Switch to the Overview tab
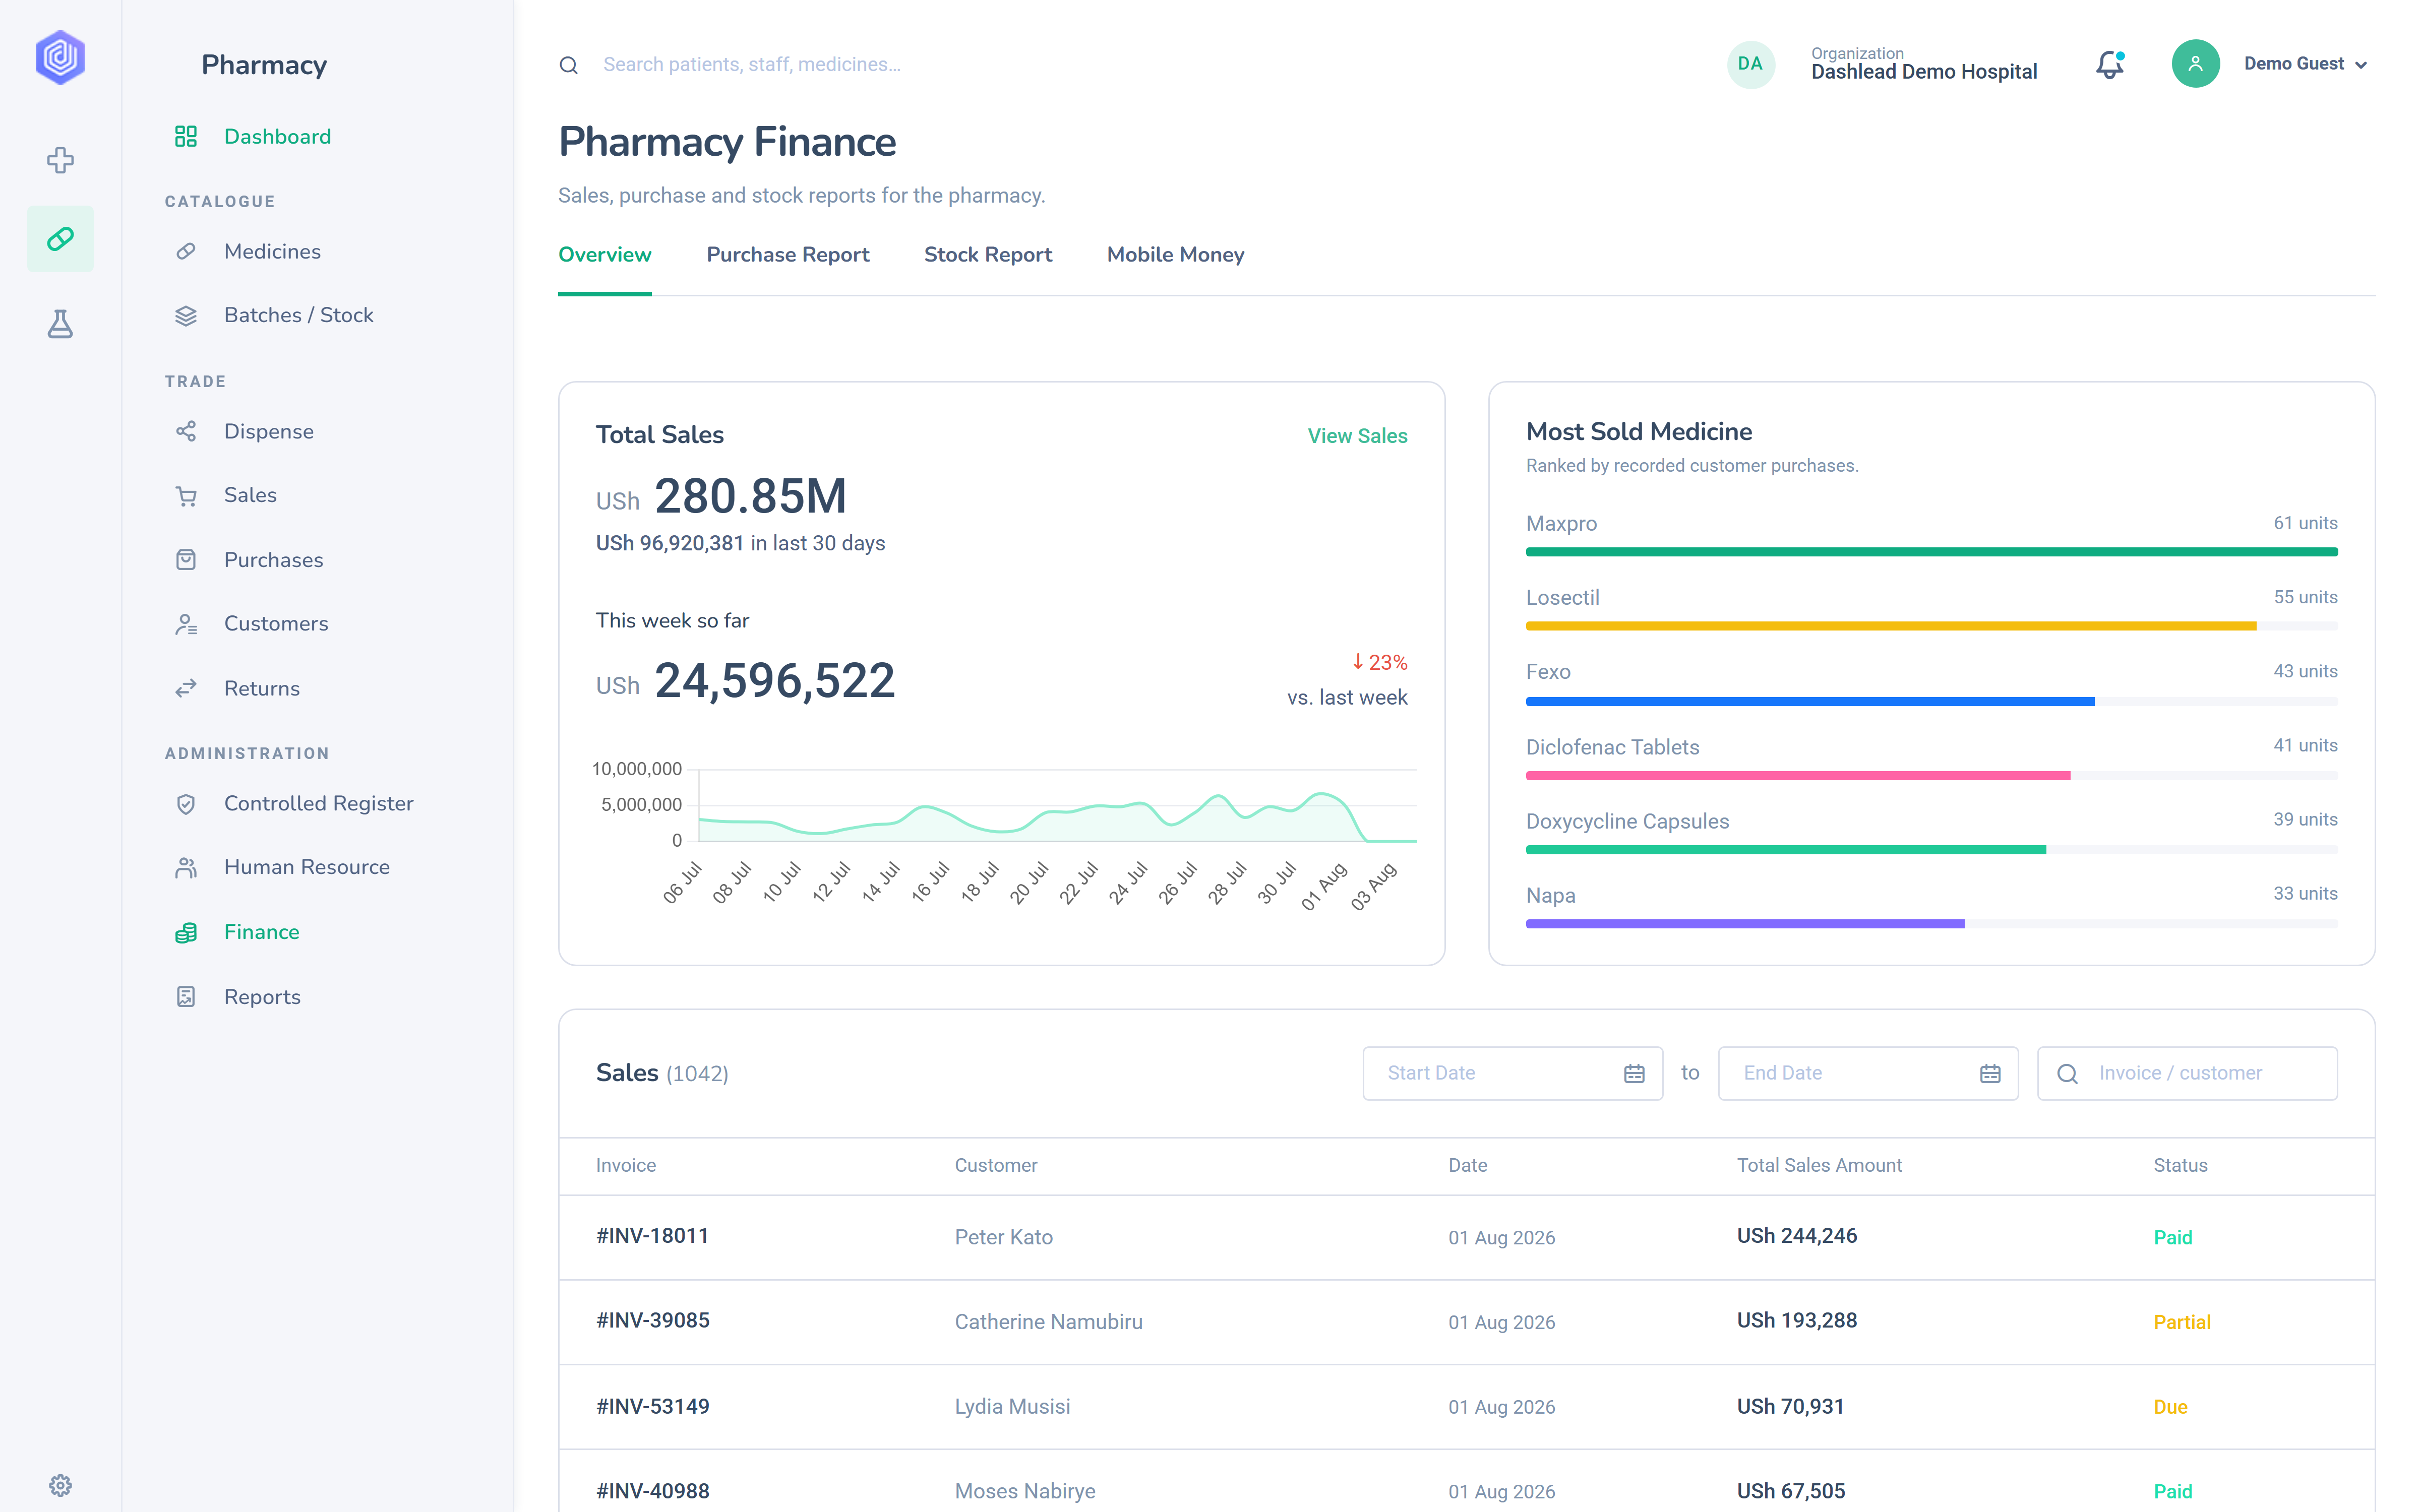Image resolution: width=2420 pixels, height=1512 pixels. 605,254
